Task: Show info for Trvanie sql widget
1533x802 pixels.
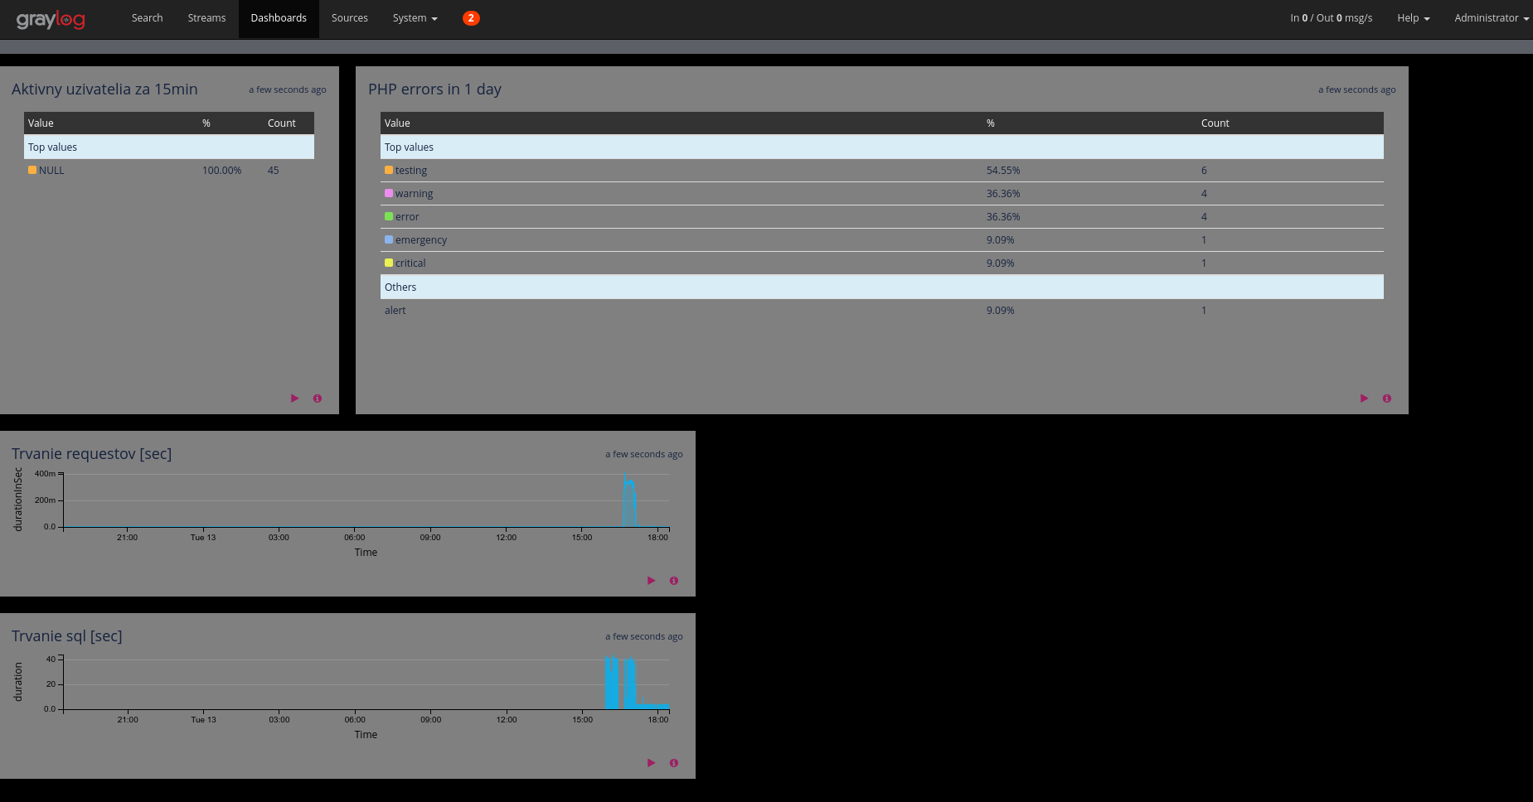Action: tap(673, 762)
